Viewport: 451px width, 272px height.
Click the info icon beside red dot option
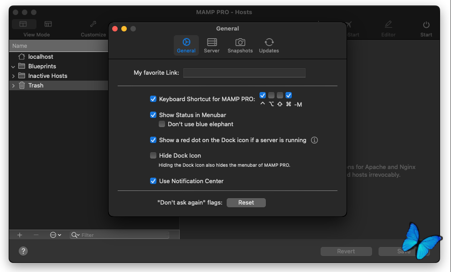coord(314,140)
